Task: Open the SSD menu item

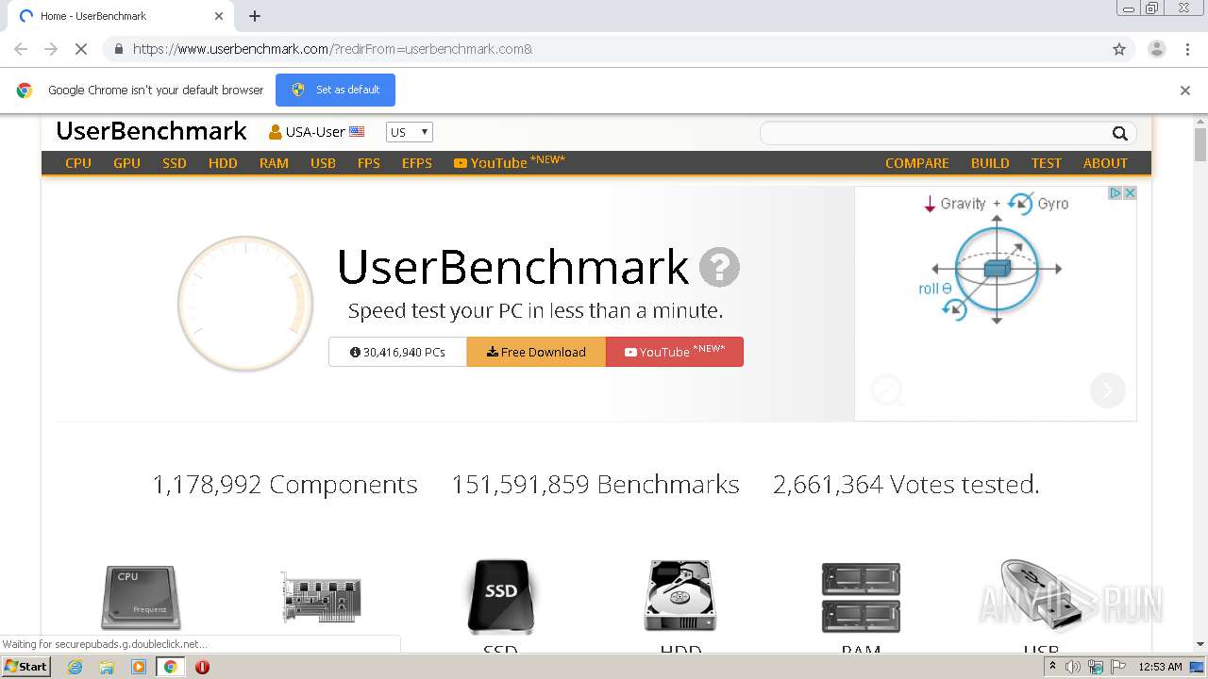Action: 175,163
